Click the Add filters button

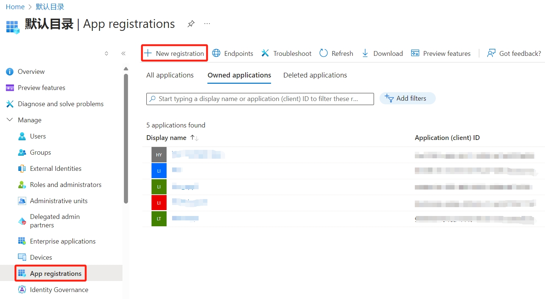pyautogui.click(x=407, y=98)
